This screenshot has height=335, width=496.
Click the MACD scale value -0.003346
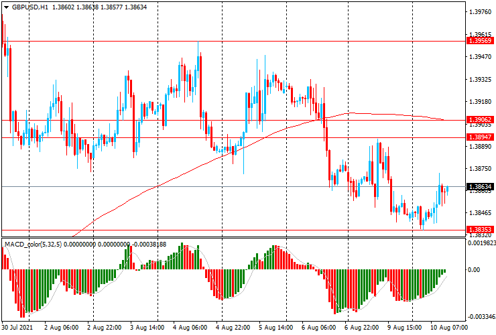(x=481, y=317)
